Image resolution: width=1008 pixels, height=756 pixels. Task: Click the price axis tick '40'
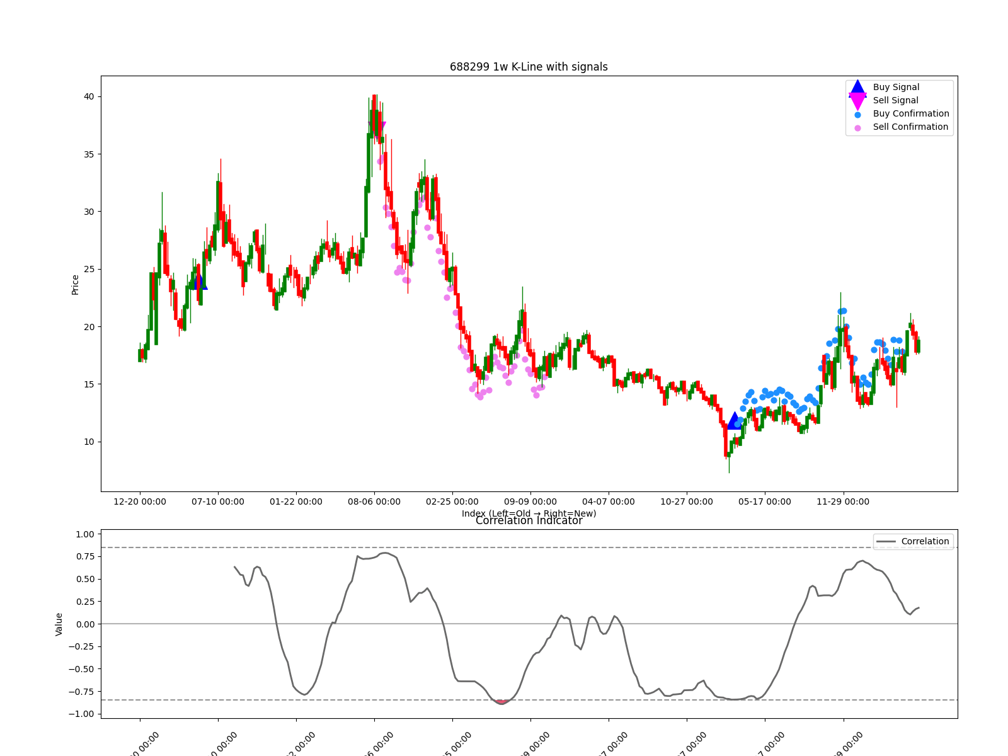[89, 96]
